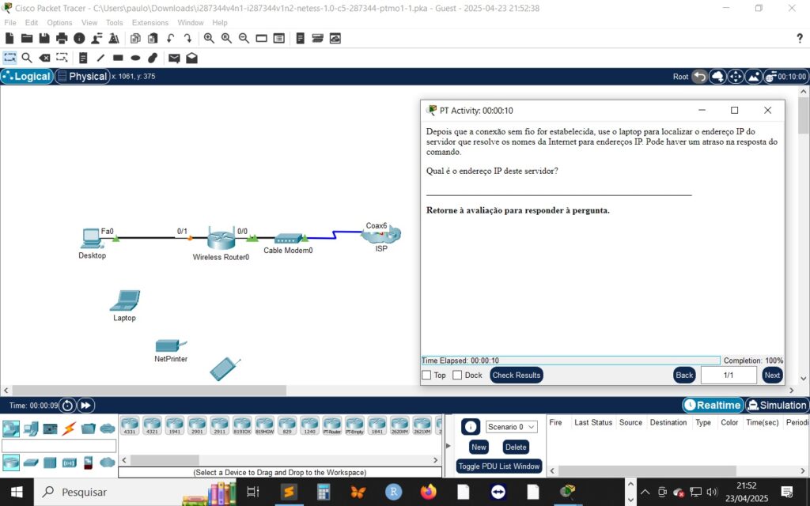Image resolution: width=810 pixels, height=506 pixels.
Task: Open network information icon in toolbar
Action: (x=79, y=38)
